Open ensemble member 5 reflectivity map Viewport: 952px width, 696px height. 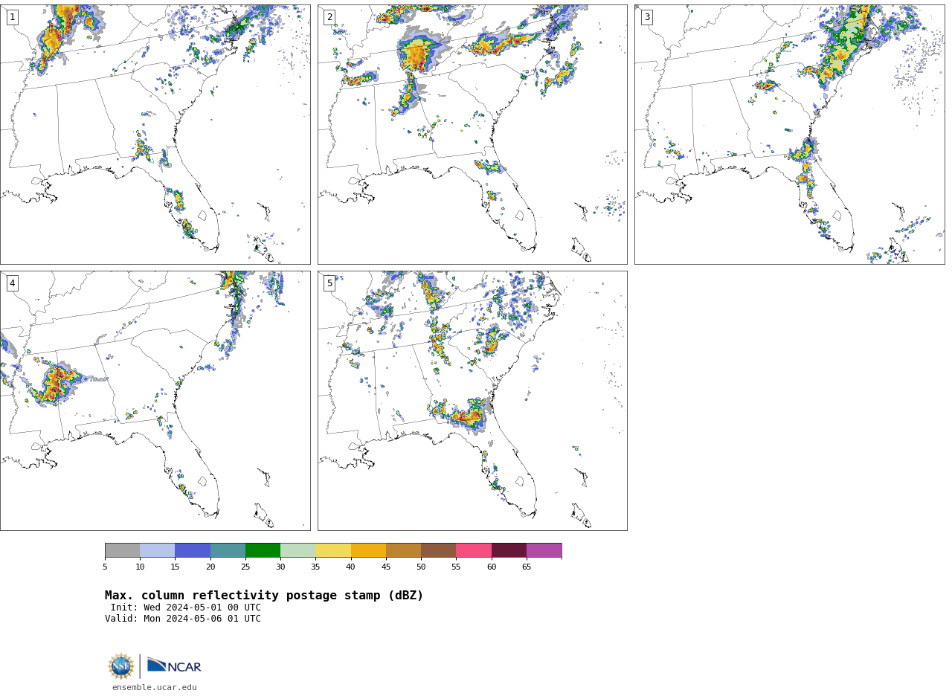[472, 401]
